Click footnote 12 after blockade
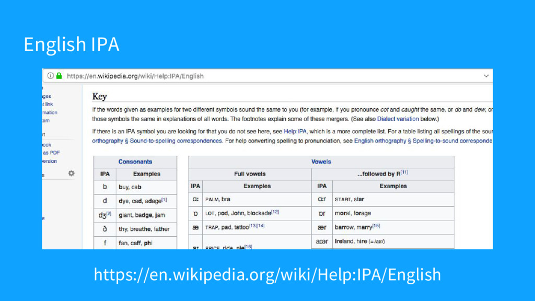The image size is (535, 301). [275, 212]
